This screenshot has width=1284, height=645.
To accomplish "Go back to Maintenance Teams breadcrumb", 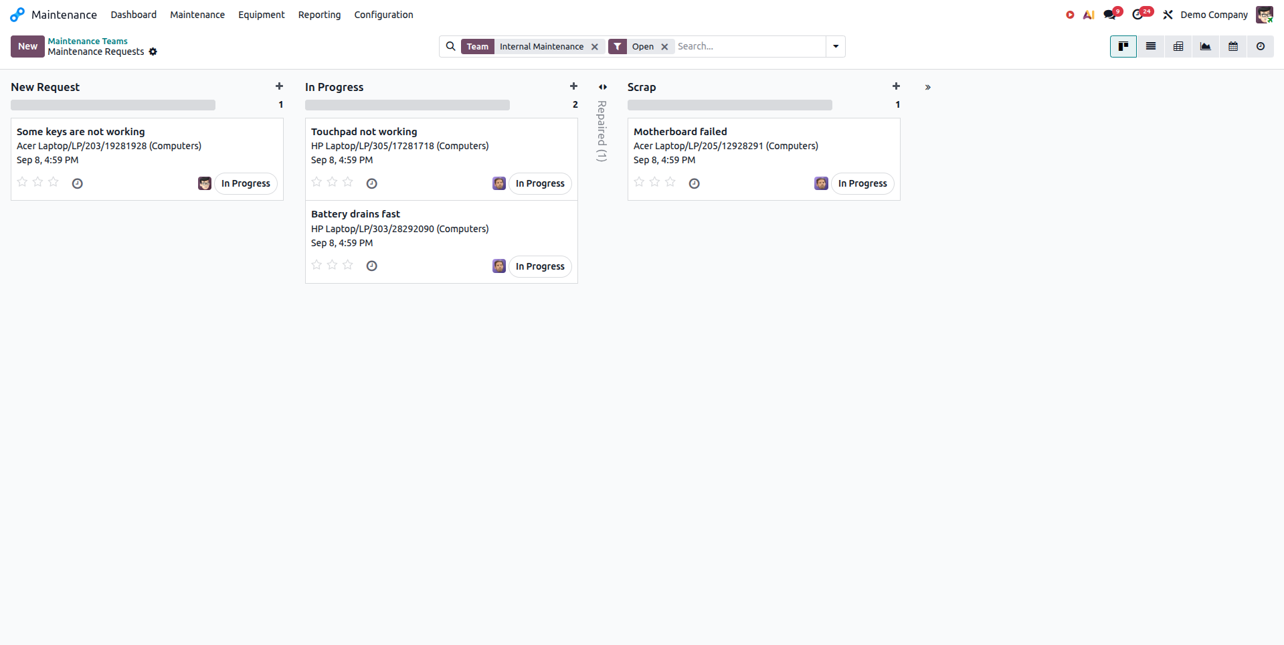I will tap(88, 41).
